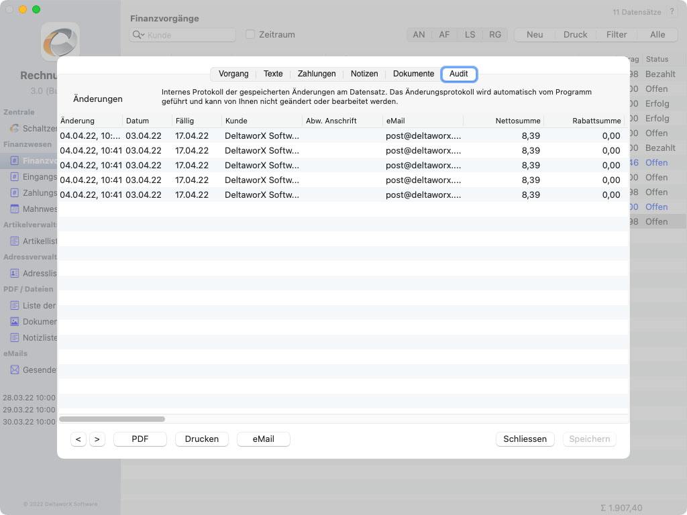Click the Mahnwesen calendar icon in sidebar

14,209
